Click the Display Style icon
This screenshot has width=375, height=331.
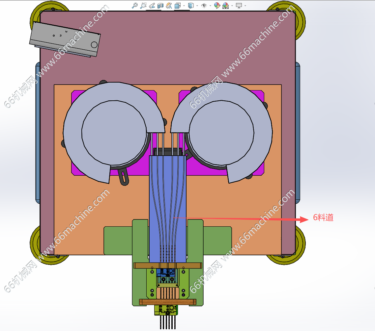(x=191, y=6)
